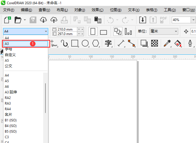Choose the Artistic Media tool
196x143 pixels.
[x=64, y=43]
